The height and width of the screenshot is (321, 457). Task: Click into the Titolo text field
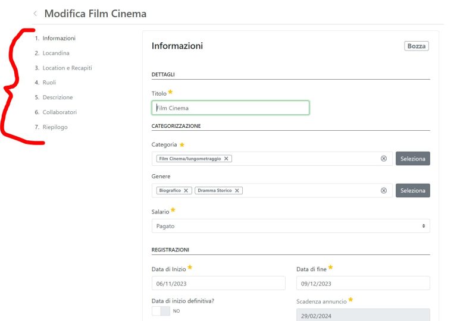(230, 108)
